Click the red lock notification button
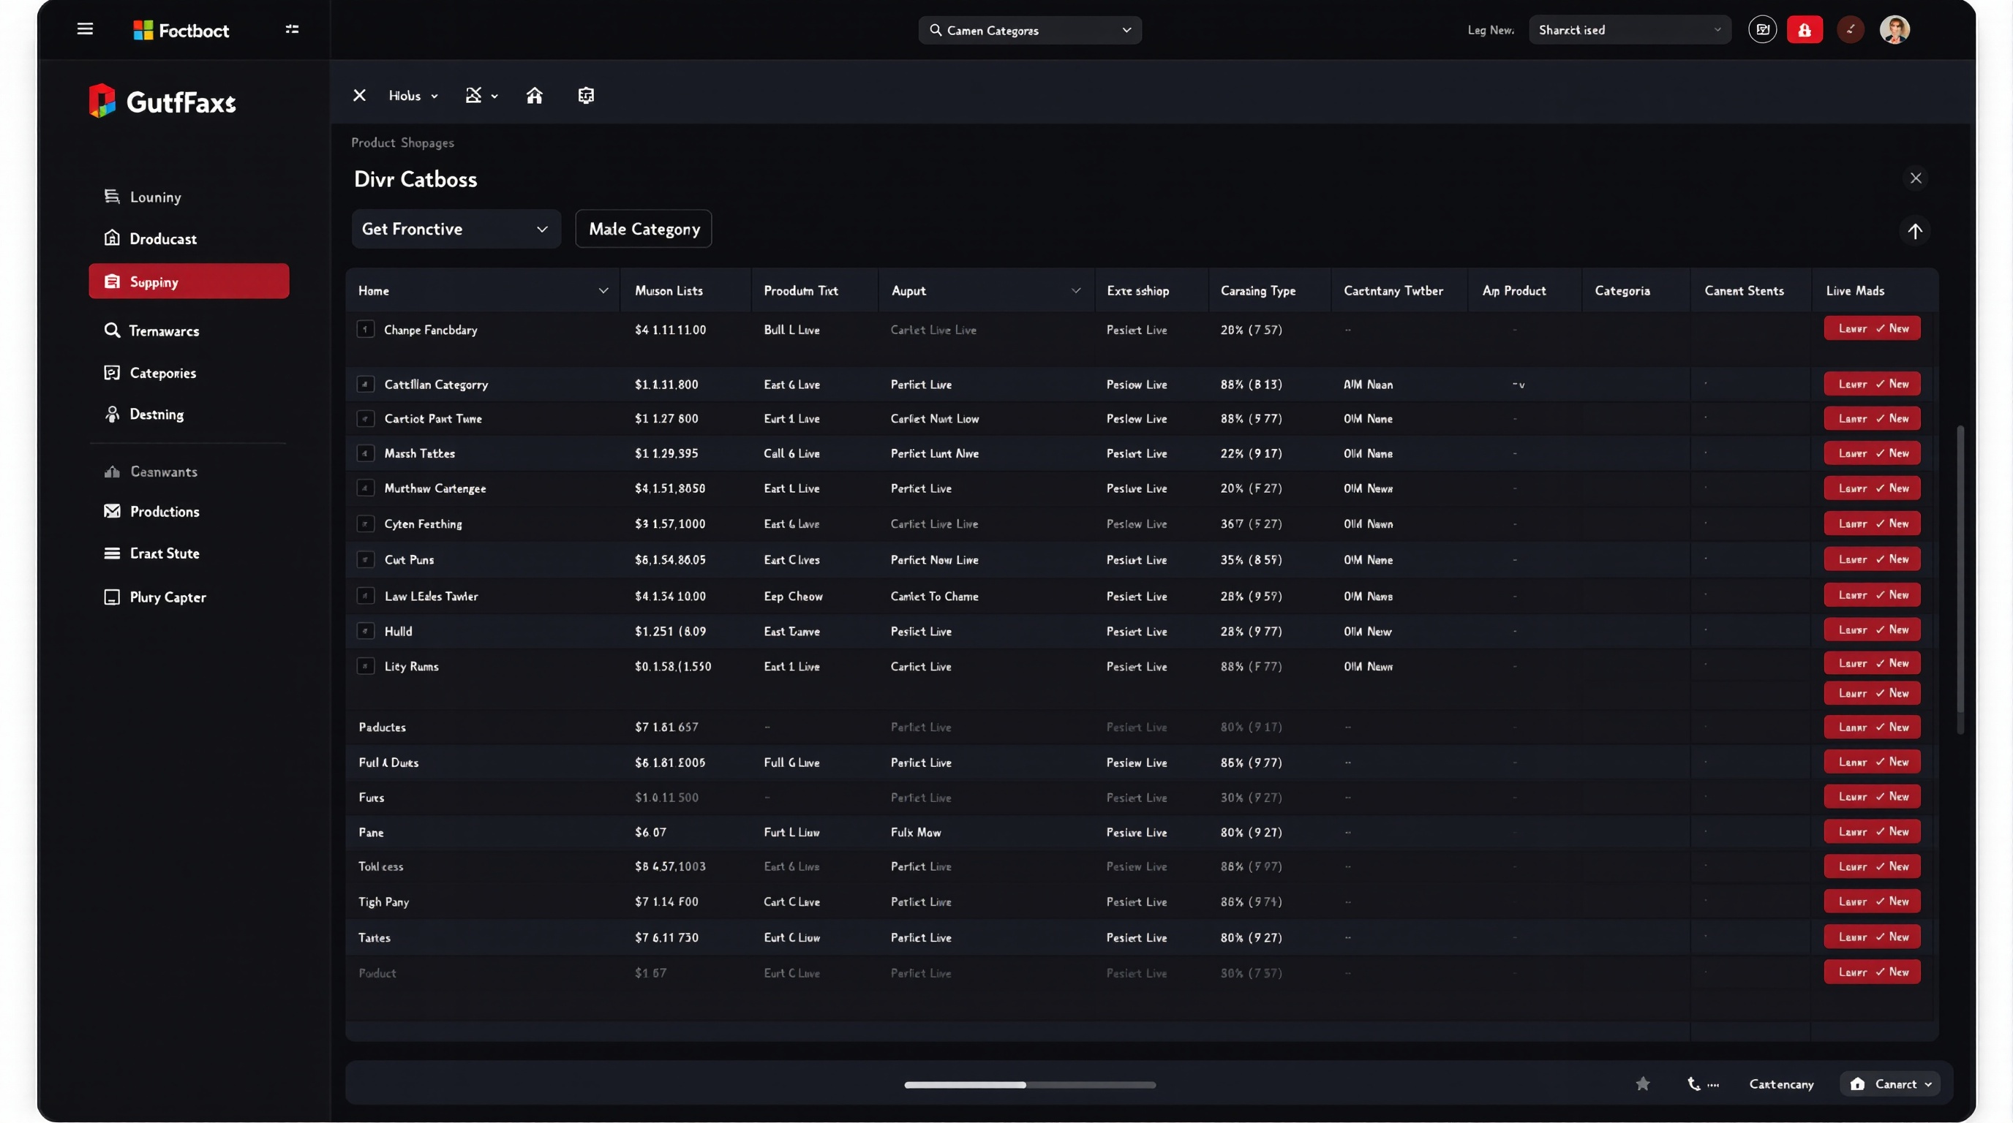 click(1805, 30)
